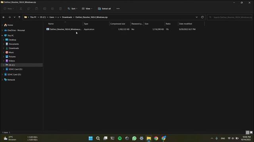Go up one folder level arrow

[19, 17]
